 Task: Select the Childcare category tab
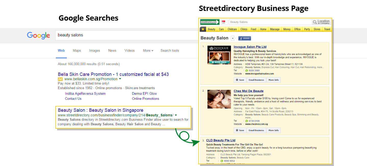point(232,29)
